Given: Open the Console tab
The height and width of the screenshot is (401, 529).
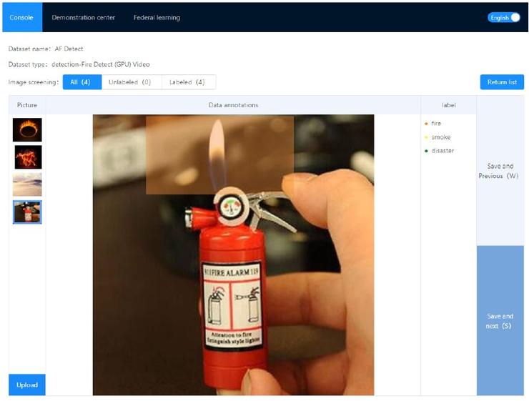Looking at the screenshot, I should [22, 18].
